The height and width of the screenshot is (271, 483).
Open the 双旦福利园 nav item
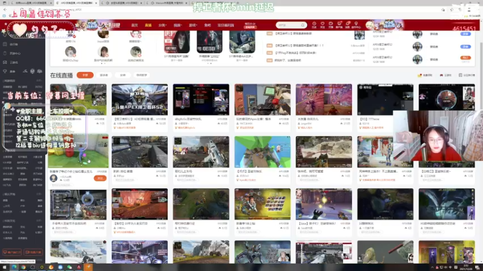225,25
